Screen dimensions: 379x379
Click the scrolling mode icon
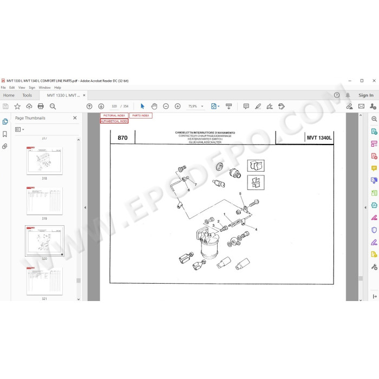228,106
